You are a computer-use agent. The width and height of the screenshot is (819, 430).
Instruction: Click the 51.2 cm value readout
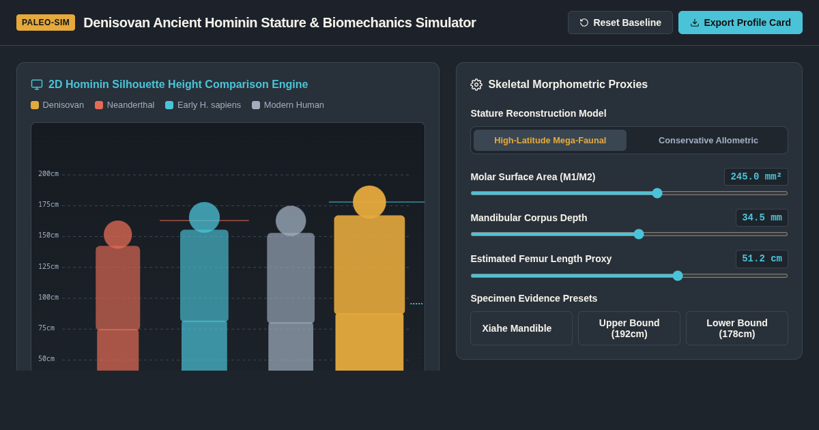click(x=762, y=259)
